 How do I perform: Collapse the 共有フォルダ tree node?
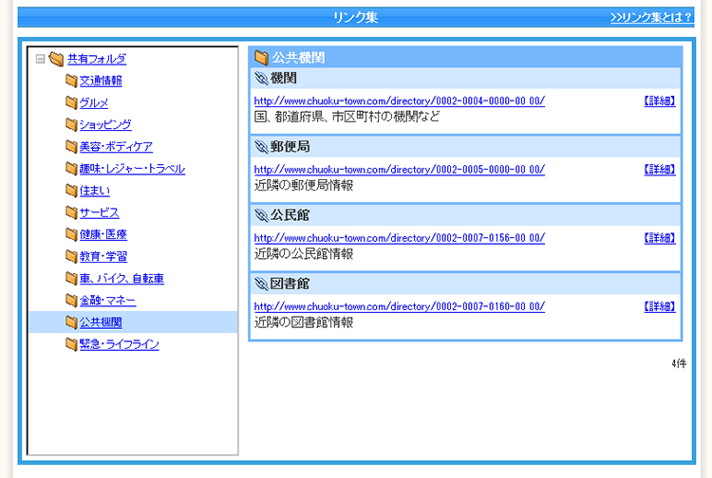click(x=40, y=59)
